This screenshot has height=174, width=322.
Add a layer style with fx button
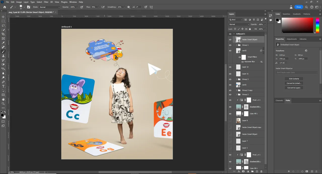[x=239, y=171]
